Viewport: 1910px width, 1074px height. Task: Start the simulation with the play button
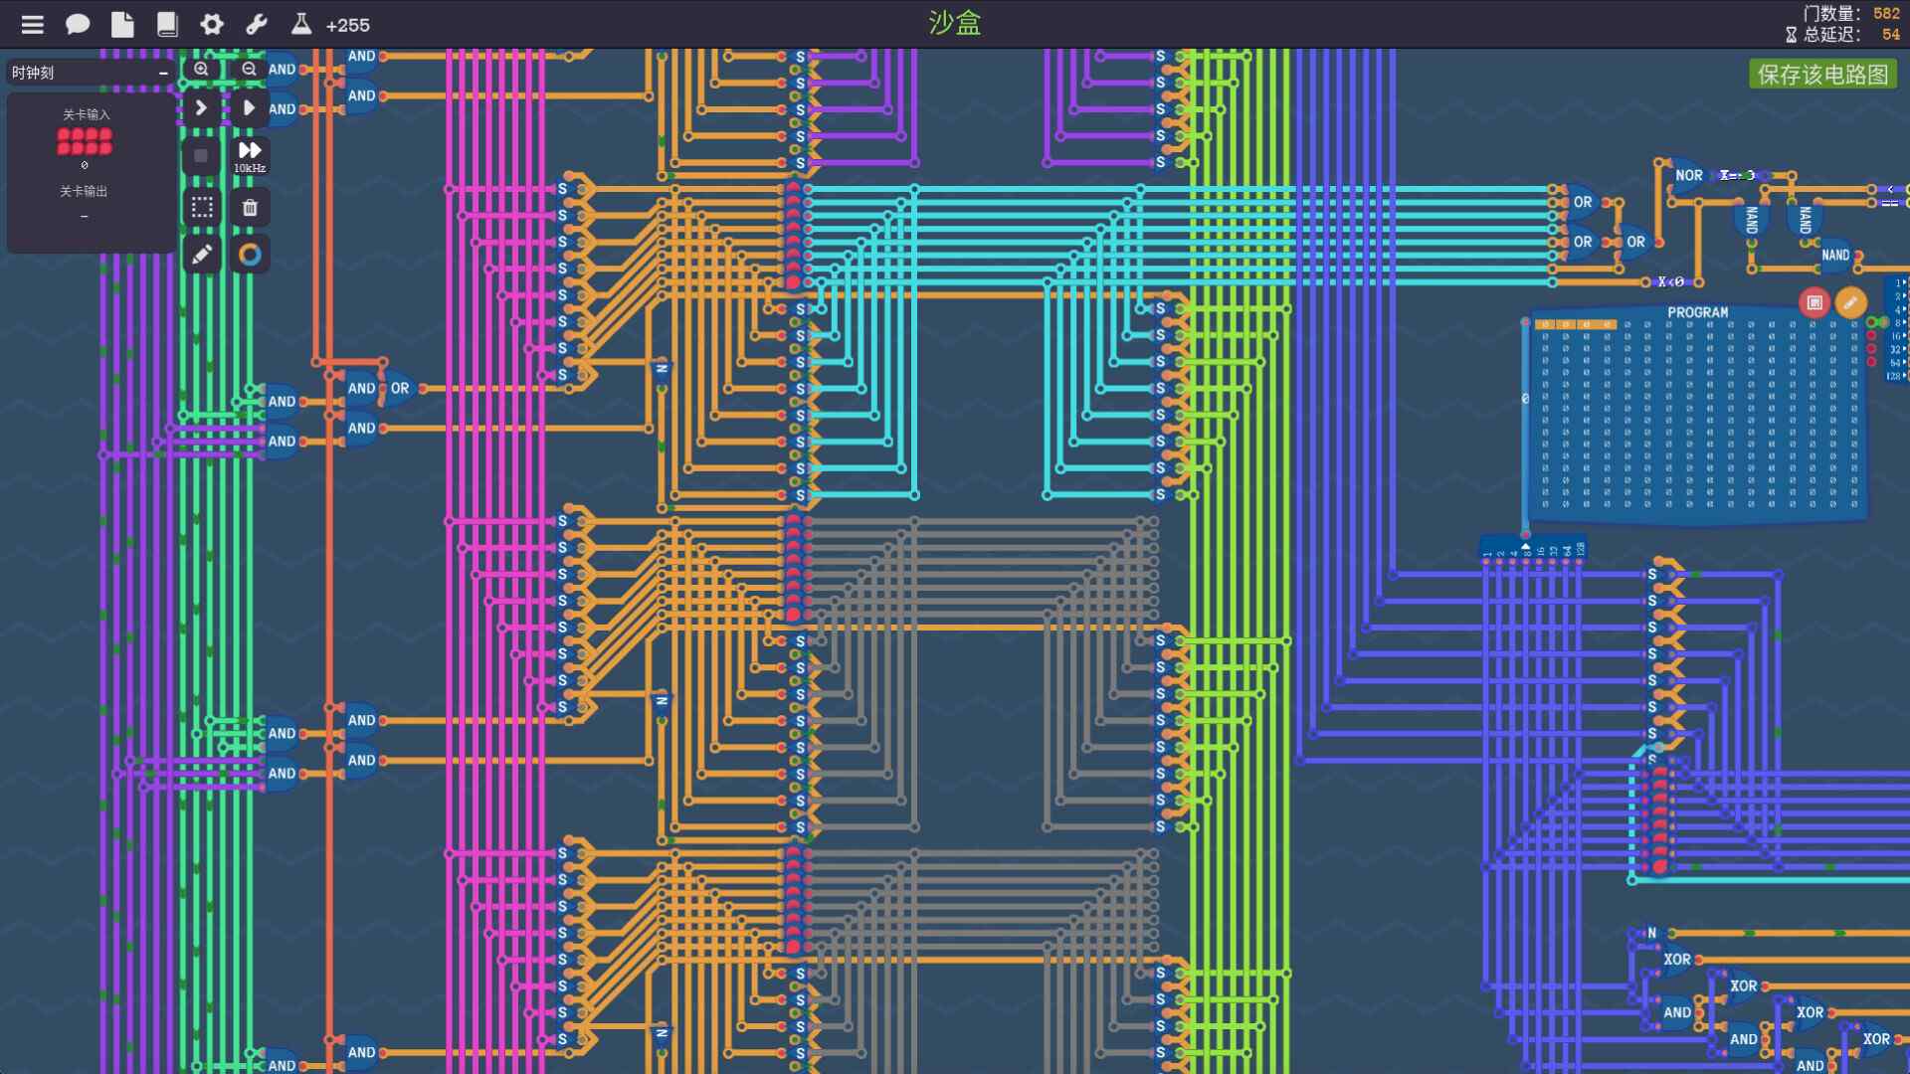(x=249, y=108)
